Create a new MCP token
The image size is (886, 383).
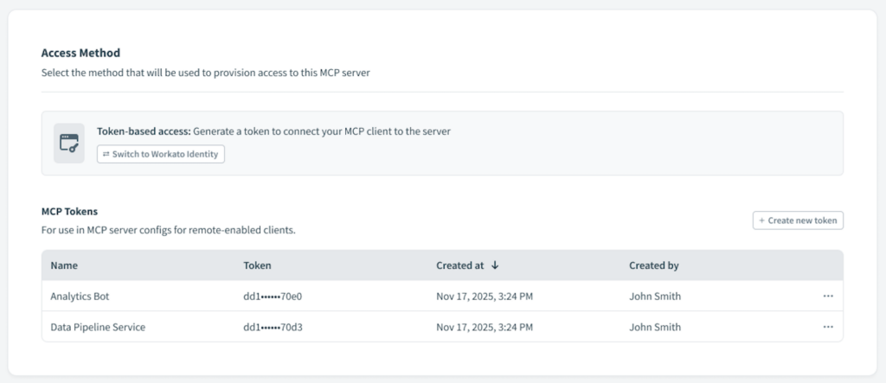798,220
